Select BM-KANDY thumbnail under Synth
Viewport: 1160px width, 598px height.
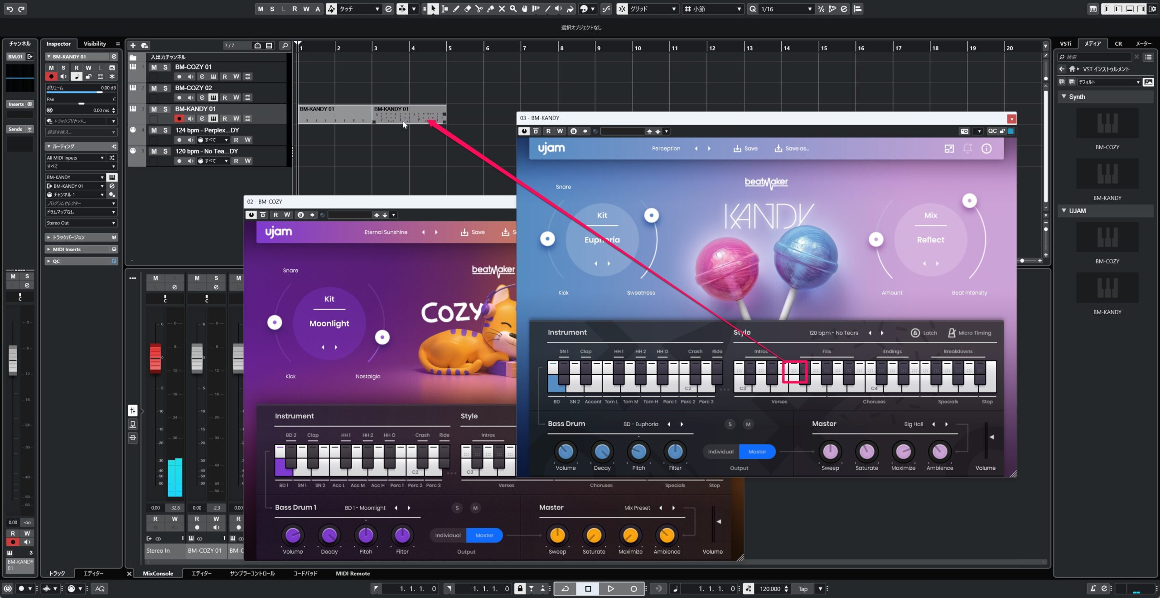tap(1107, 173)
